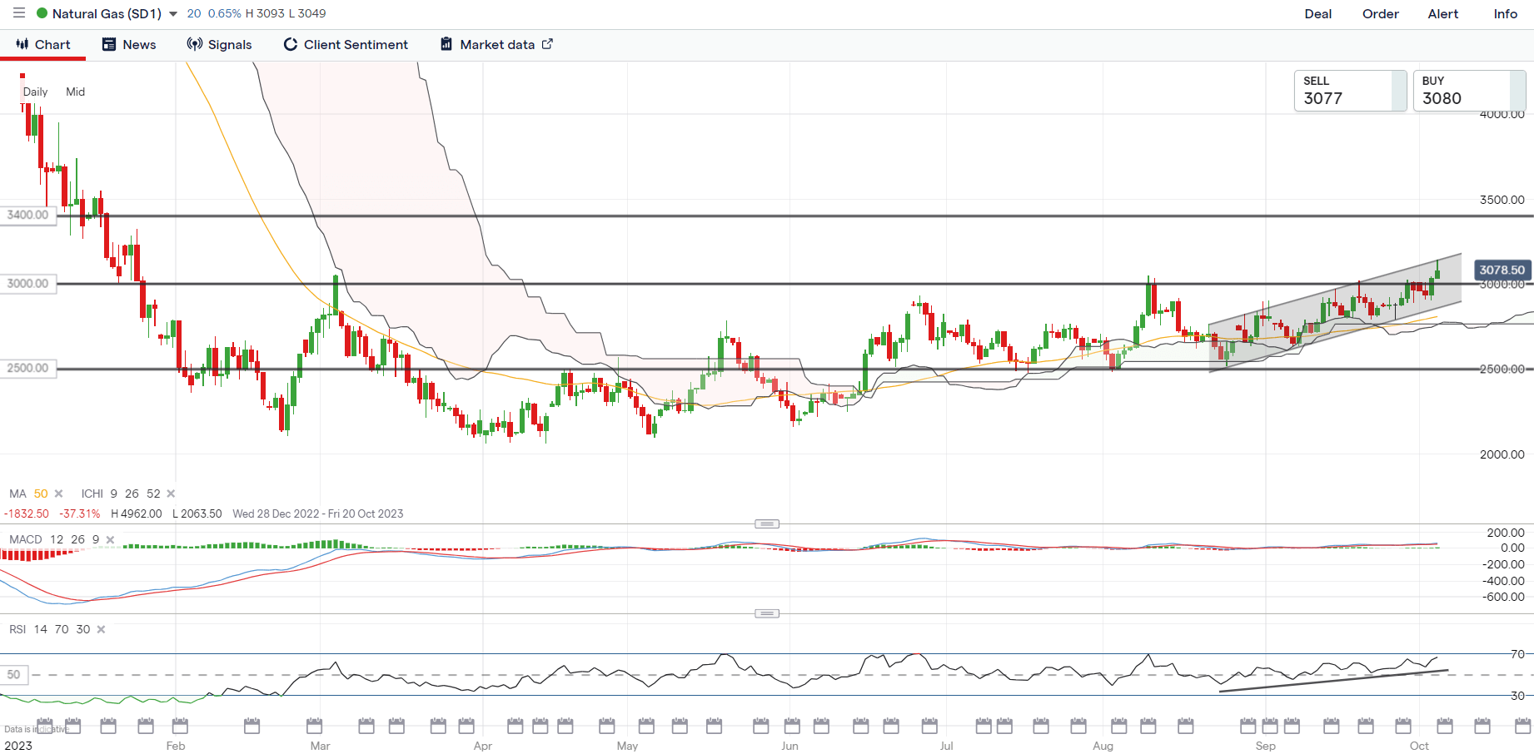1534x754 pixels.
Task: Select the 3400.00 horizontal line label
Action: (x=28, y=215)
